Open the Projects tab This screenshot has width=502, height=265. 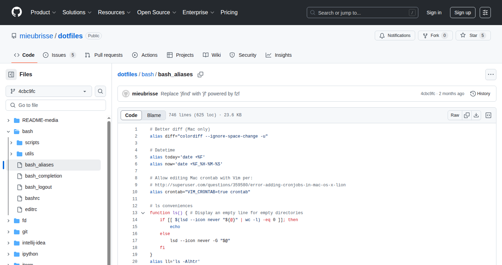pos(180,55)
